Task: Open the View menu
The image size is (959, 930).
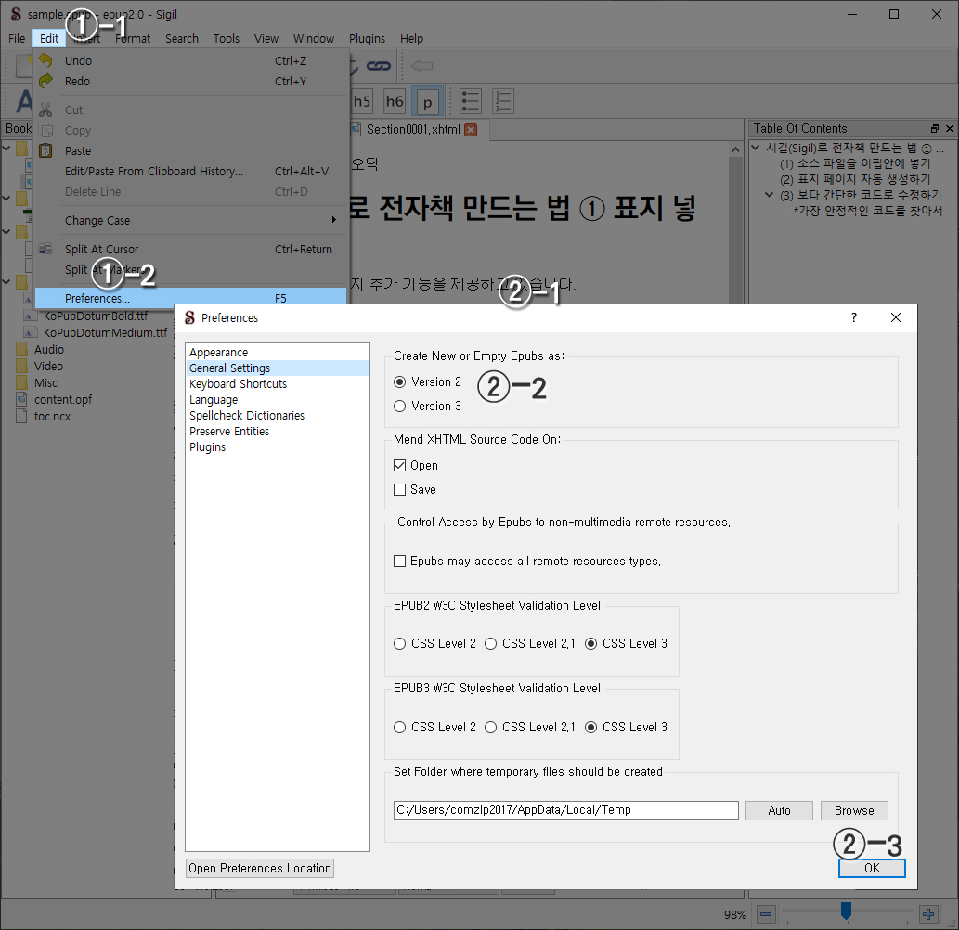Action: point(266,39)
